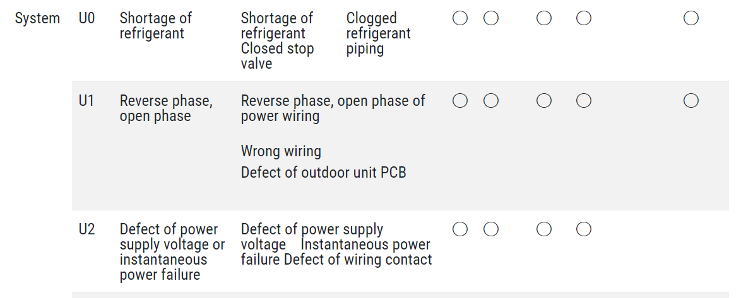This screenshot has width=741, height=298.
Task: Click the third circle in the U0 row
Action: click(544, 18)
